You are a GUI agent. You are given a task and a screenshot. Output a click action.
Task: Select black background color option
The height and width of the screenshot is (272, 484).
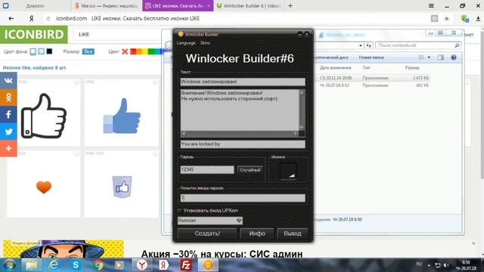click(x=49, y=51)
